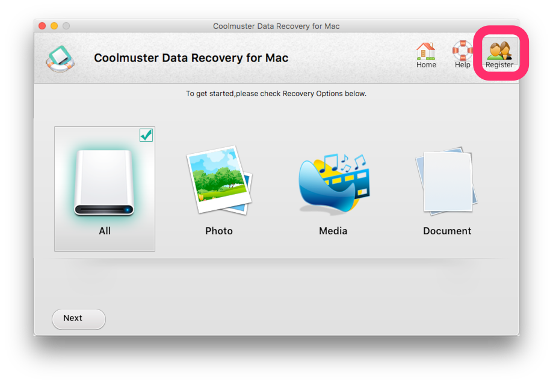The image size is (553, 384).
Task: Click the Document label text
Action: tap(447, 231)
